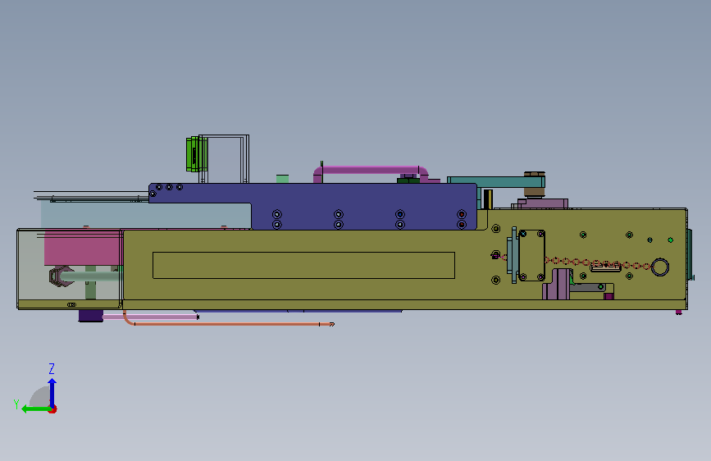Click the green Y axis arrow of the triad

pos(35,409)
